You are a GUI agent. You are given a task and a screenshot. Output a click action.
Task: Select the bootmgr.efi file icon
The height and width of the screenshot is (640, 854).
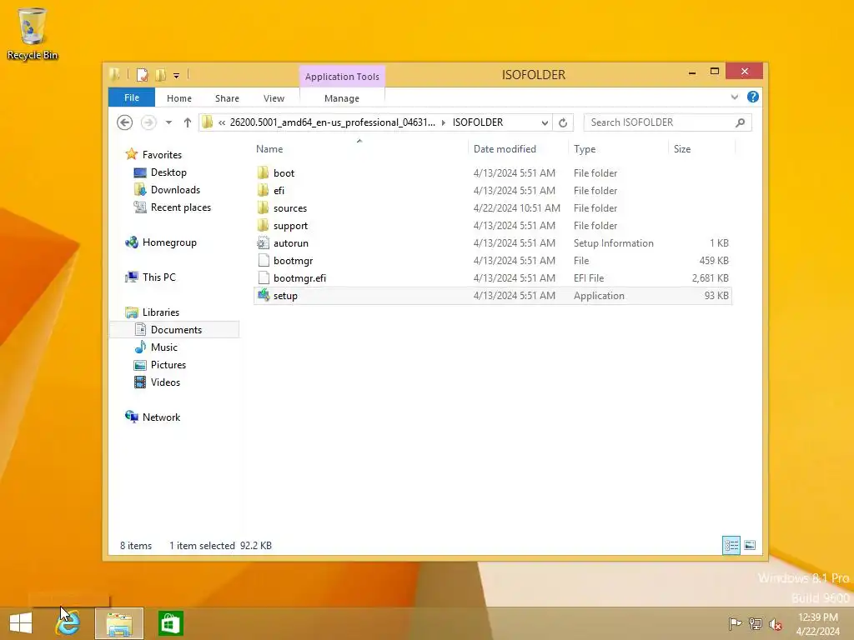coord(263,277)
